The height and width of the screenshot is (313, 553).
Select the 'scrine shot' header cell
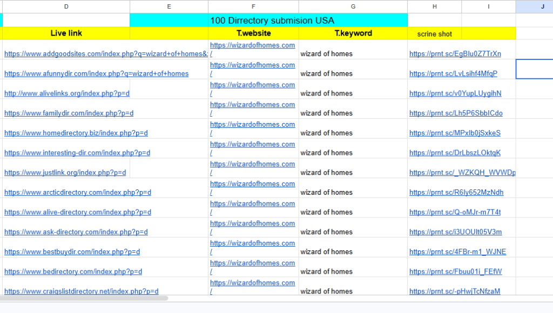(434, 34)
